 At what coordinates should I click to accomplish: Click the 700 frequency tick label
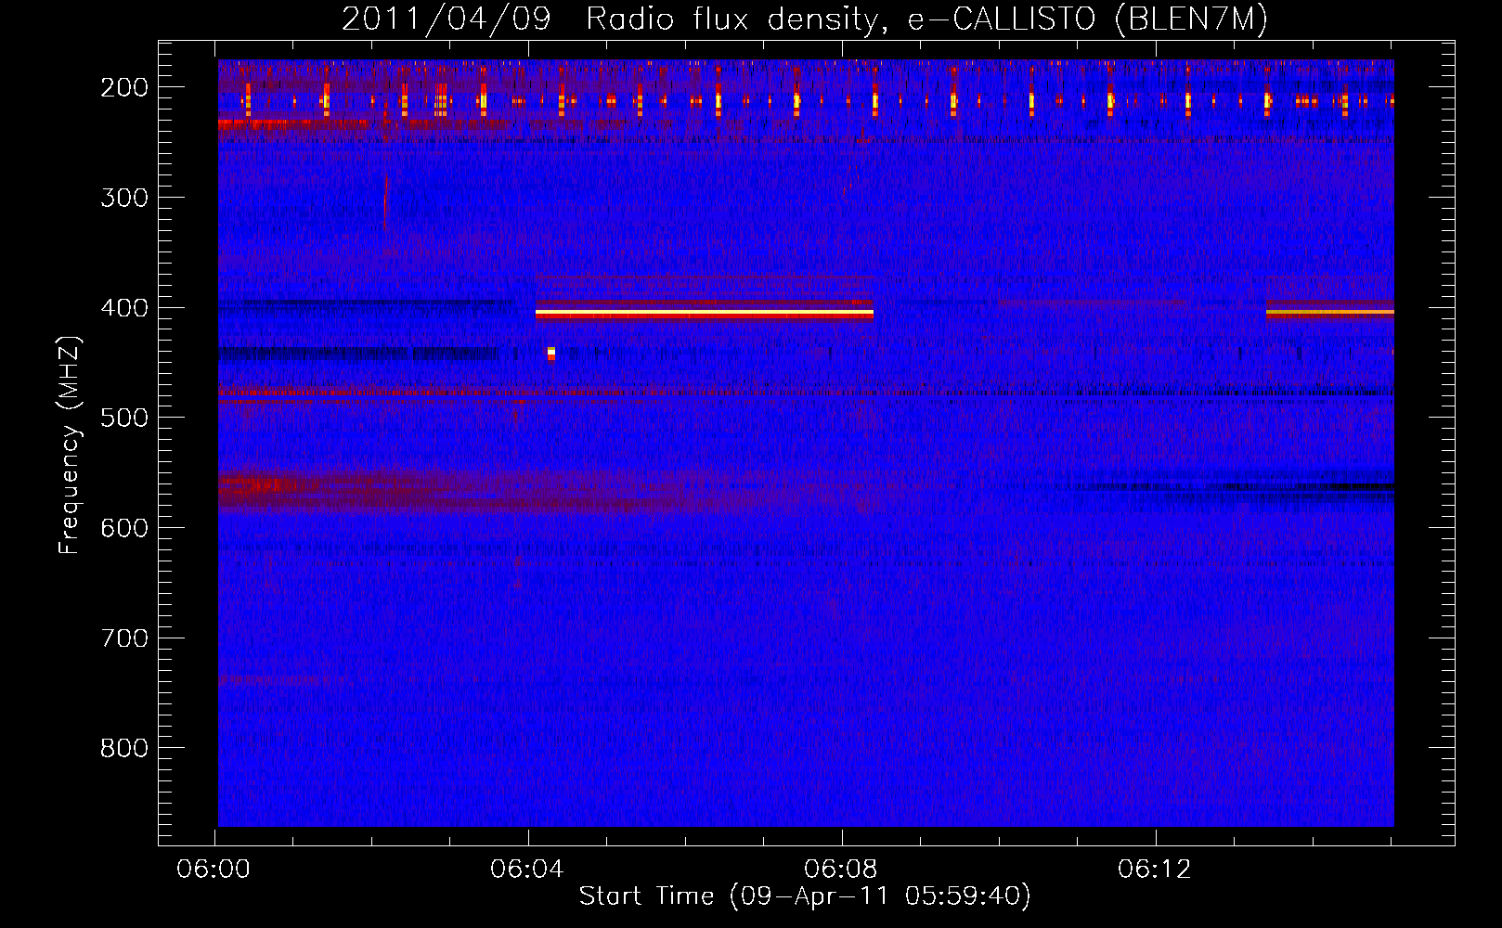click(124, 638)
